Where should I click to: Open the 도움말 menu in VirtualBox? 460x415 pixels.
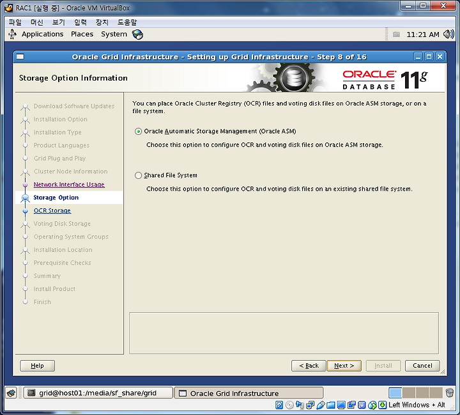tap(127, 22)
